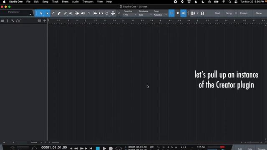Open the File menu
267x150 pixels.
click(x=28, y=2)
